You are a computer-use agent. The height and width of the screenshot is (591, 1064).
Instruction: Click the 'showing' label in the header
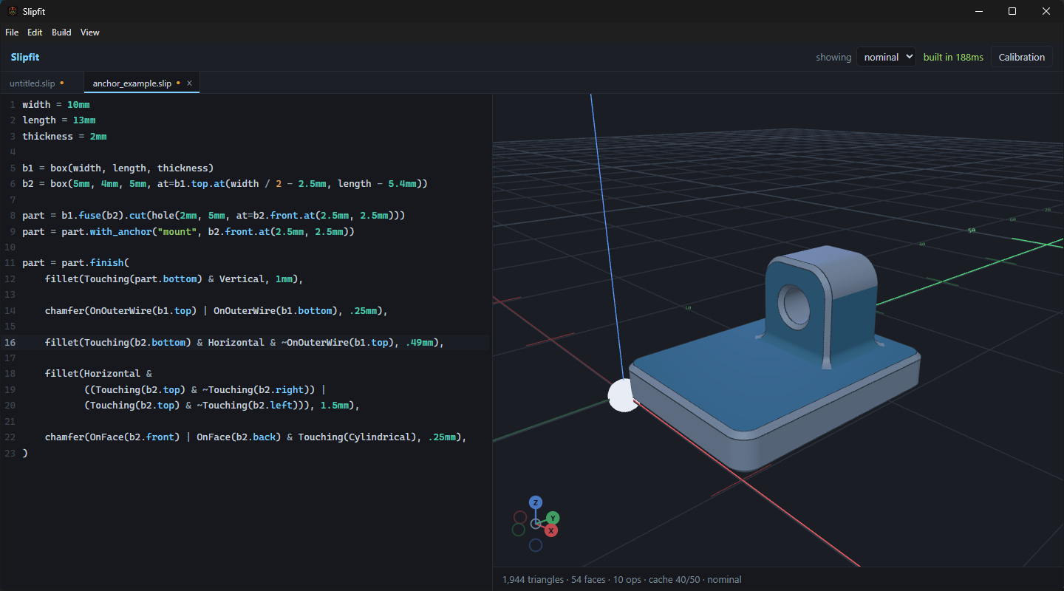coord(833,57)
